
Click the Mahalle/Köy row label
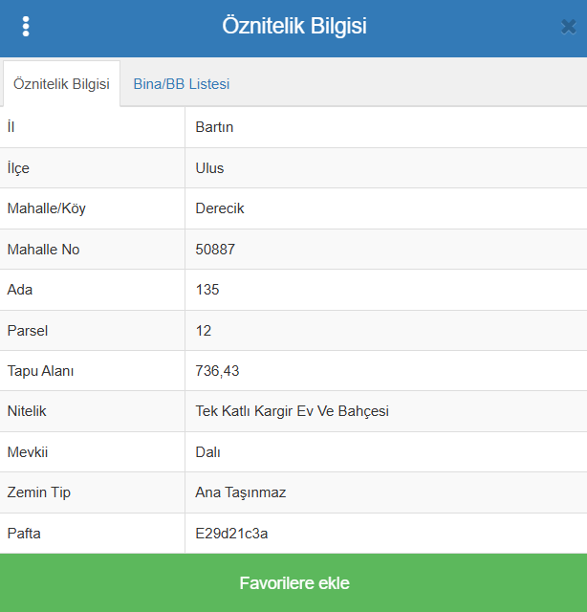[x=47, y=208]
